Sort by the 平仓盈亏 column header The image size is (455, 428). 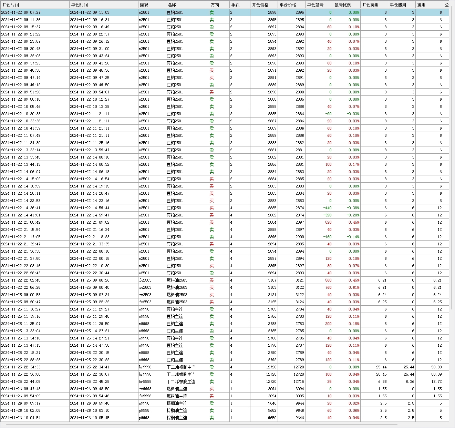[319, 5]
